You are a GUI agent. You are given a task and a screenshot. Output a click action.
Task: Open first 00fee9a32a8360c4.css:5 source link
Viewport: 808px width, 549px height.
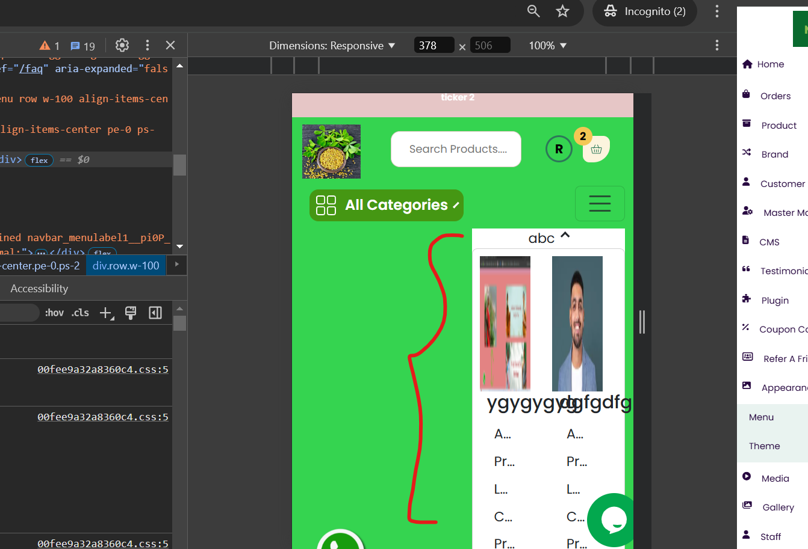pyautogui.click(x=103, y=370)
